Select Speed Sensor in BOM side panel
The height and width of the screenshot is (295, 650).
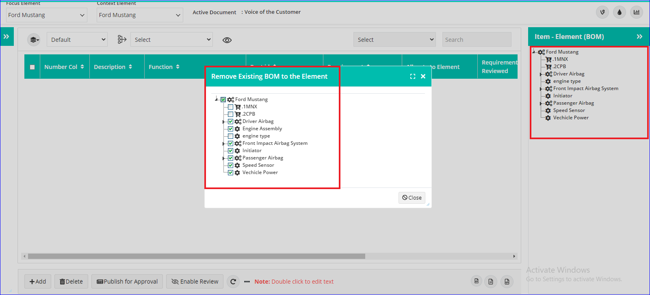[x=569, y=110]
